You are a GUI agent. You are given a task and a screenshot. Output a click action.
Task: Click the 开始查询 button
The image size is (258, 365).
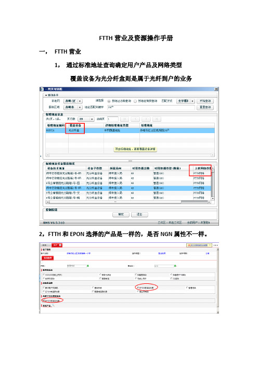click(205, 101)
